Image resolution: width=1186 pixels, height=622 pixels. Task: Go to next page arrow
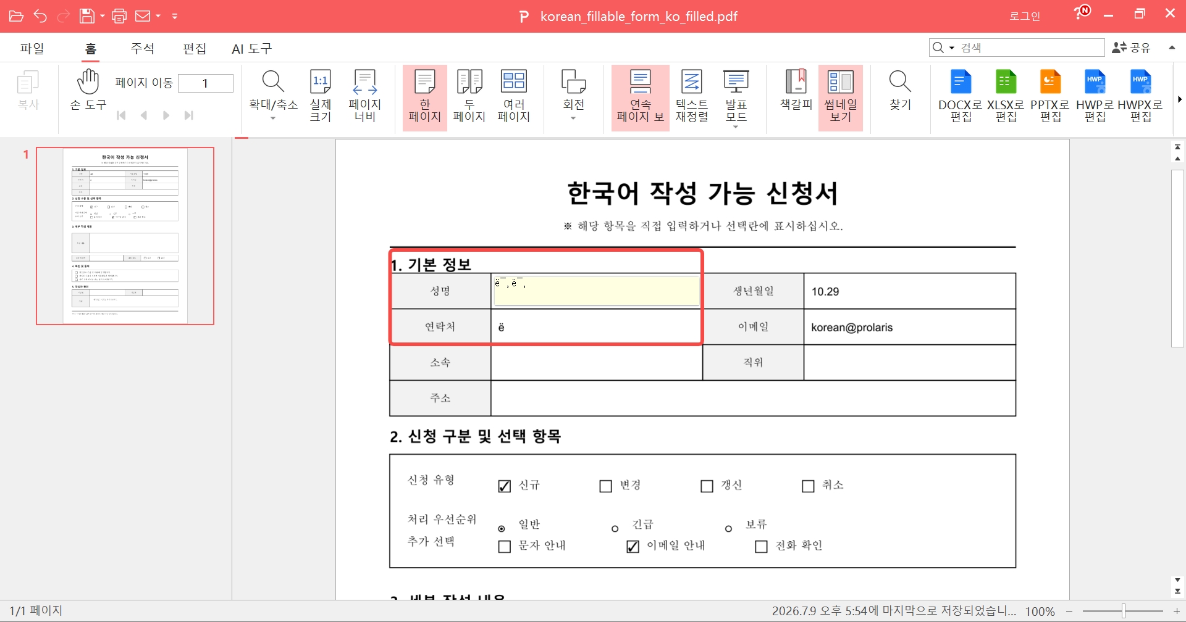click(166, 115)
